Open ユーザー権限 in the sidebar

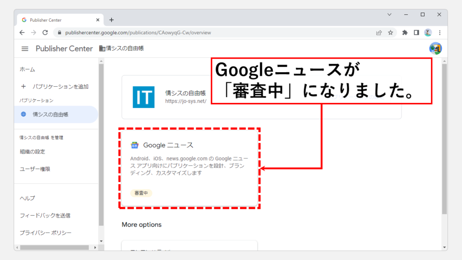(35, 169)
